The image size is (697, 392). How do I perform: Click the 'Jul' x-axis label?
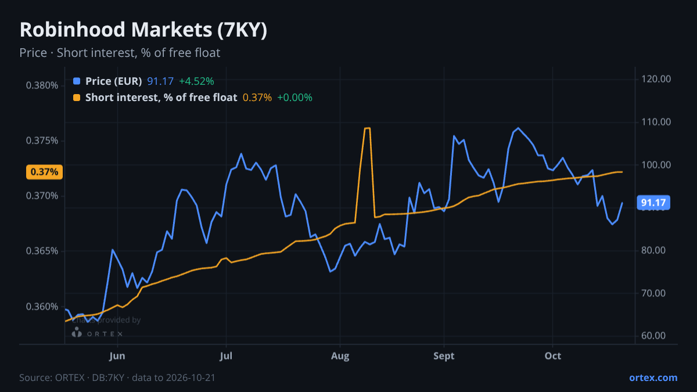227,355
